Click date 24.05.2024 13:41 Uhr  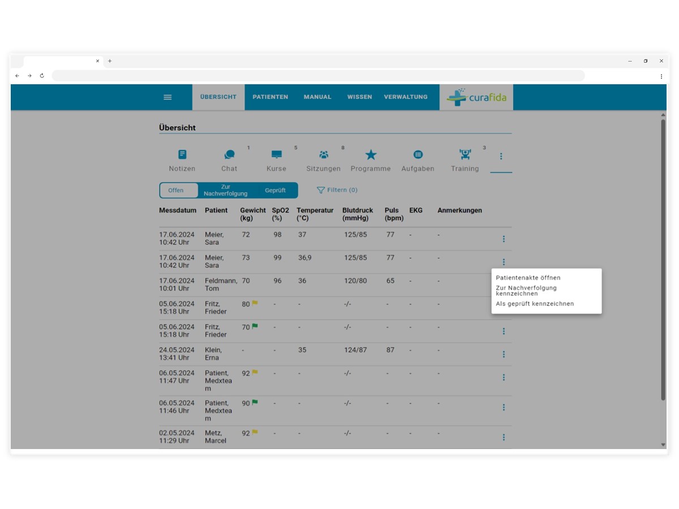177,354
